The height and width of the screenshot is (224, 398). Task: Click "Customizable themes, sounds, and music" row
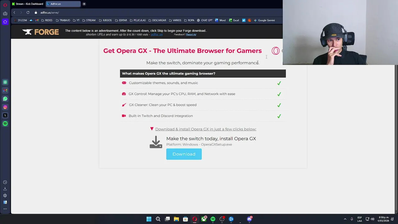click(203, 83)
